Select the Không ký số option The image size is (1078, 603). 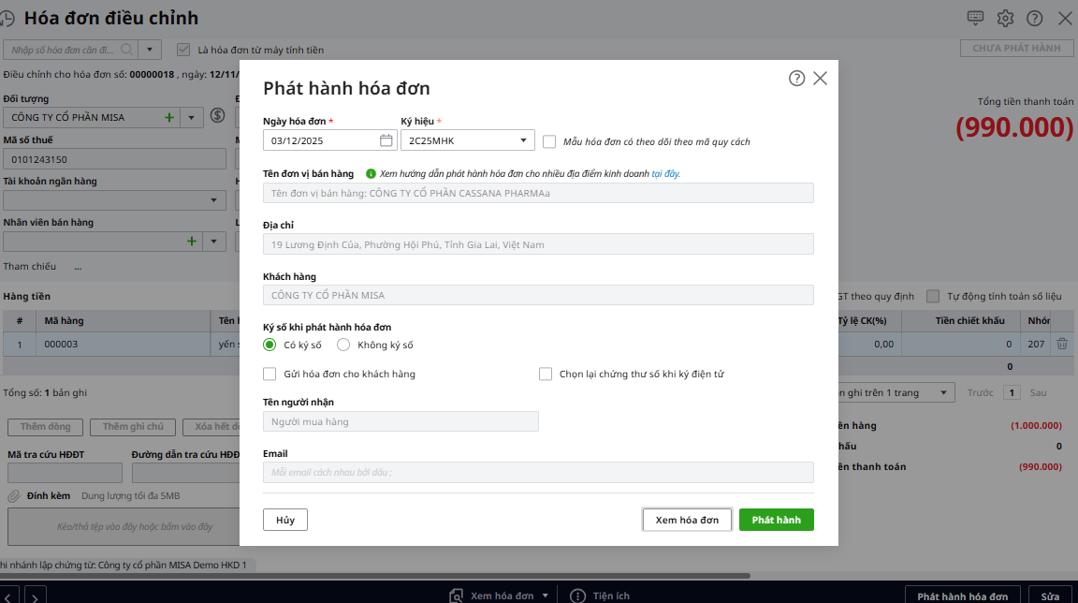pos(343,345)
